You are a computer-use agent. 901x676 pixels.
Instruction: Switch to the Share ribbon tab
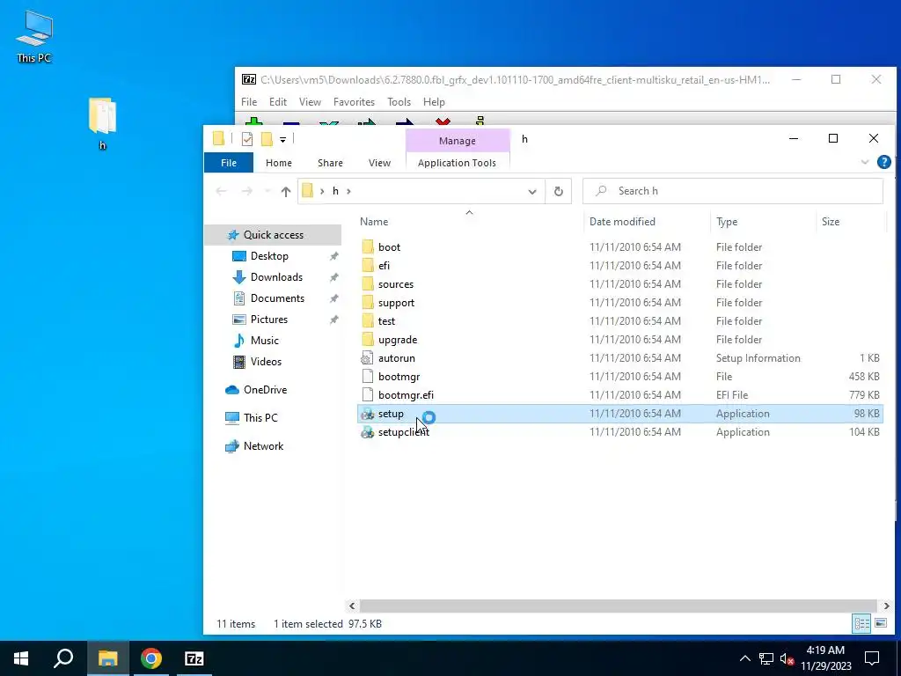click(331, 163)
